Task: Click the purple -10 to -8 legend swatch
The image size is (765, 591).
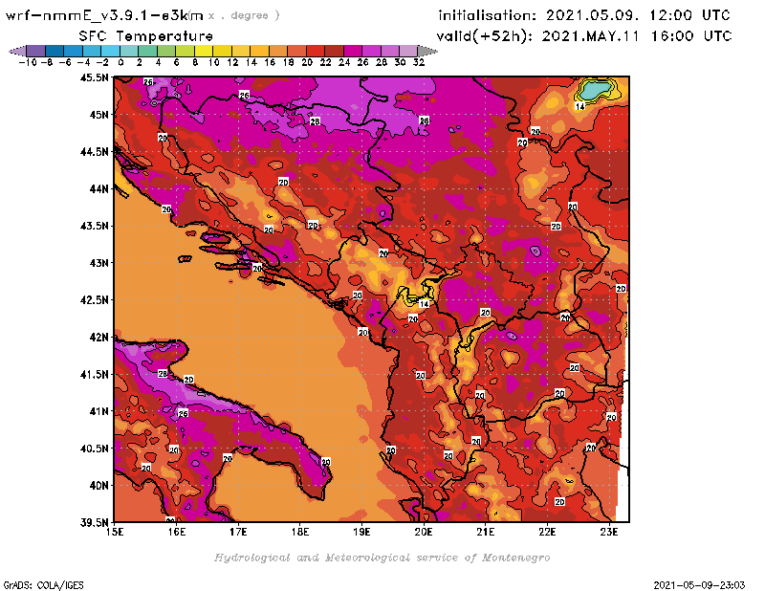Action: [36, 51]
